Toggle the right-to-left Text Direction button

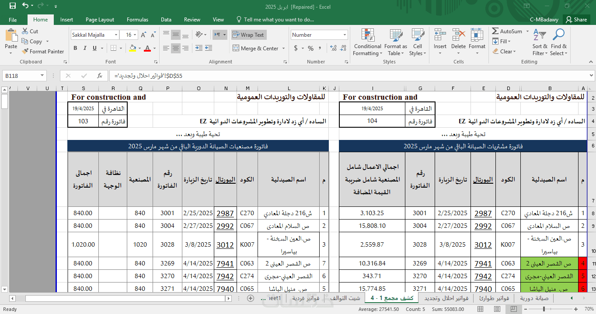click(x=217, y=35)
